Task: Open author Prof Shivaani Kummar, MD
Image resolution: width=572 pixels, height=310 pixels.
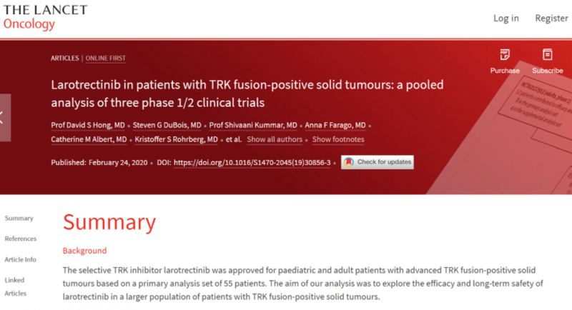Action: click(253, 125)
